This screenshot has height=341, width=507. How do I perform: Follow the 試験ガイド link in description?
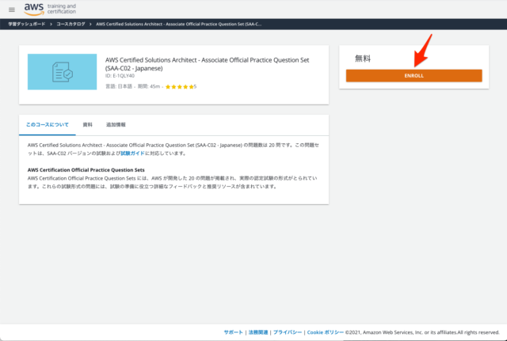click(132, 153)
